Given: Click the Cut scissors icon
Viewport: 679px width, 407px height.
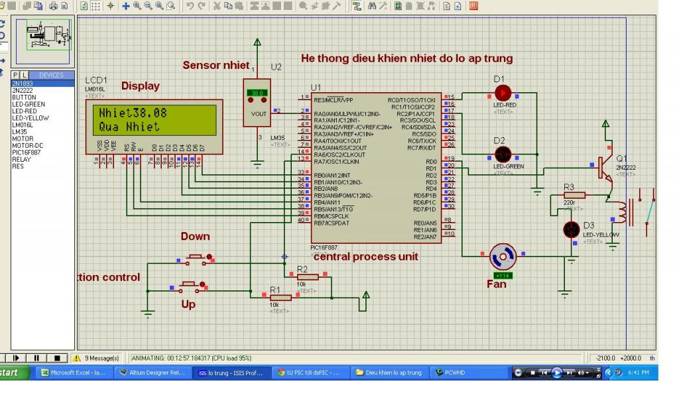Looking at the screenshot, I should click(x=217, y=5).
